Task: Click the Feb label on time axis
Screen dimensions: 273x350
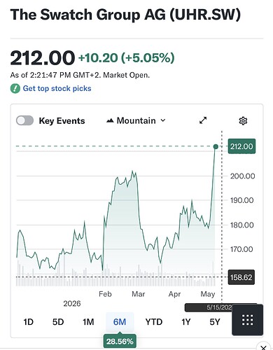Action: 105,294
